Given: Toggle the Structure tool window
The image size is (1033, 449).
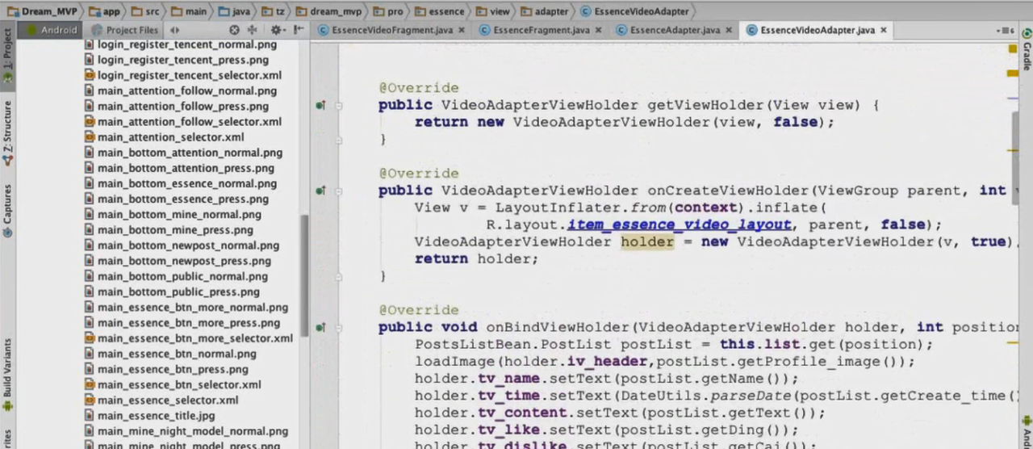Looking at the screenshot, I should point(7,131).
